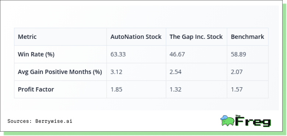Screen dimensions: 287x136
Task: Click the Sources: Berrywise.ai text
Action: point(40,121)
